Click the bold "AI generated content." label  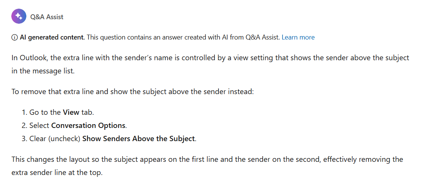(x=52, y=37)
